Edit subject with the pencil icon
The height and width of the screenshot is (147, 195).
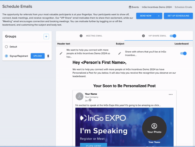pos(120,54)
